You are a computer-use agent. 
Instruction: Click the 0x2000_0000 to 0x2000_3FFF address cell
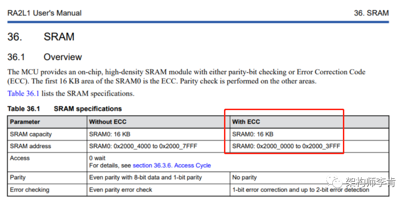point(286,146)
